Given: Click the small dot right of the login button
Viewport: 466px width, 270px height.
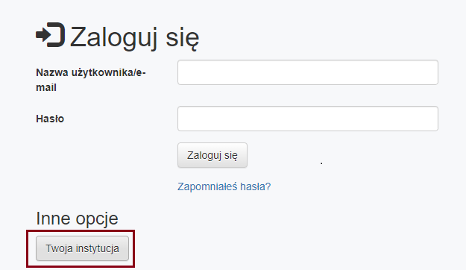Looking at the screenshot, I should [321, 163].
